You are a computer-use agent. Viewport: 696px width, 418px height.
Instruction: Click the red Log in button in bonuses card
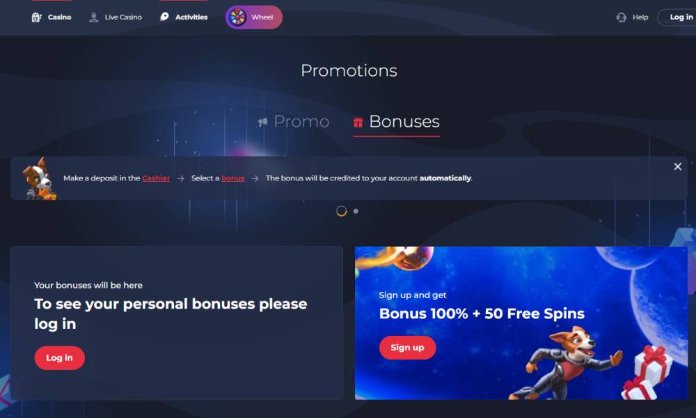tap(59, 358)
